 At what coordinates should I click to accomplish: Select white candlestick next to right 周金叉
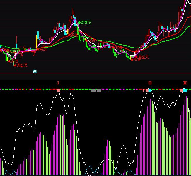(135, 53)
